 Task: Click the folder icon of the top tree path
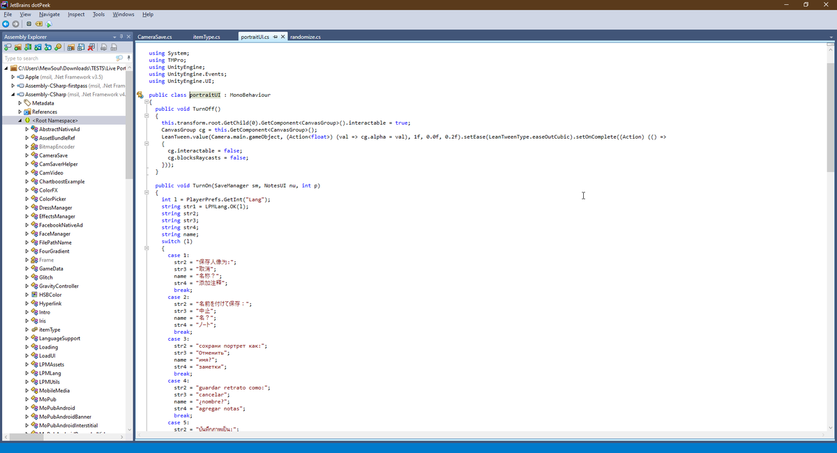pyautogui.click(x=13, y=68)
